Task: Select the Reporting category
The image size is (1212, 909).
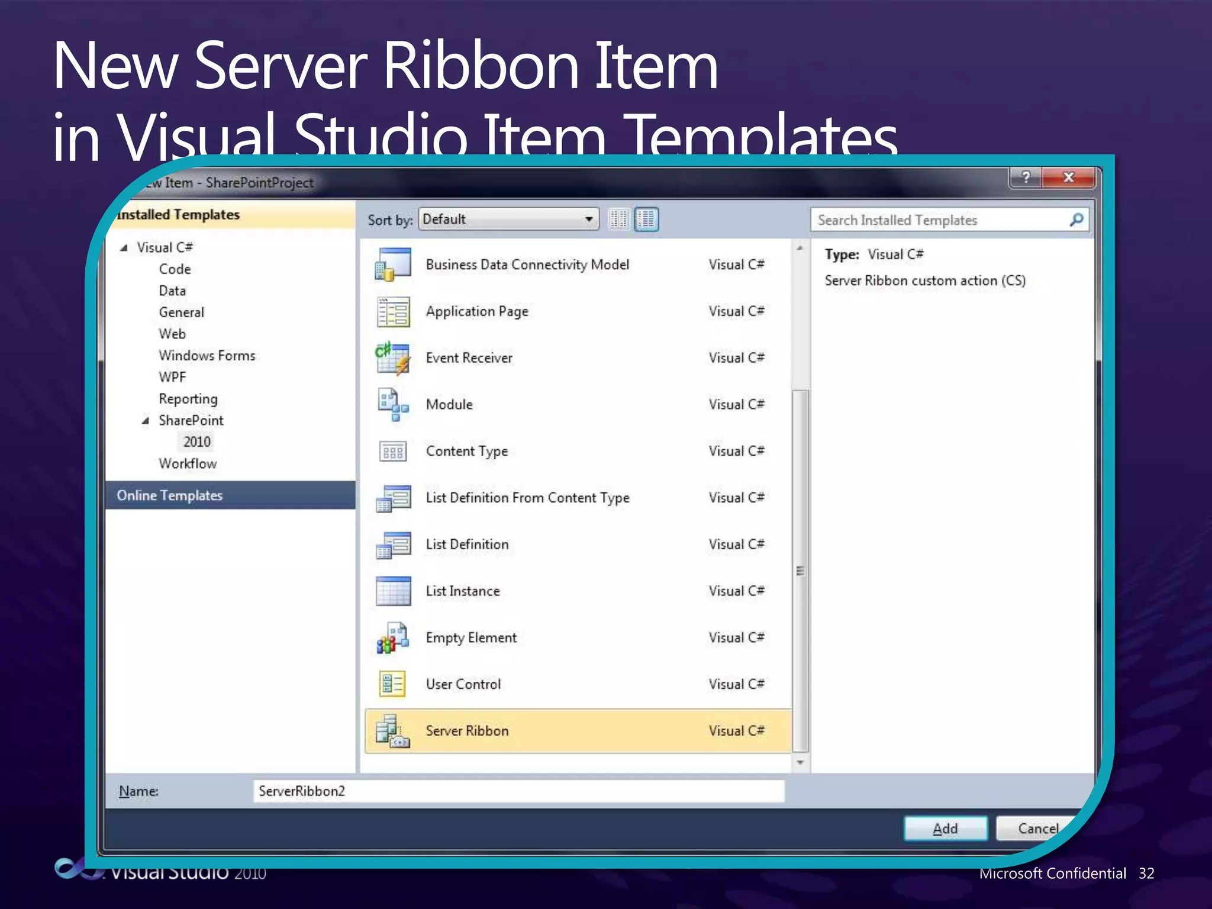Action: click(x=188, y=399)
